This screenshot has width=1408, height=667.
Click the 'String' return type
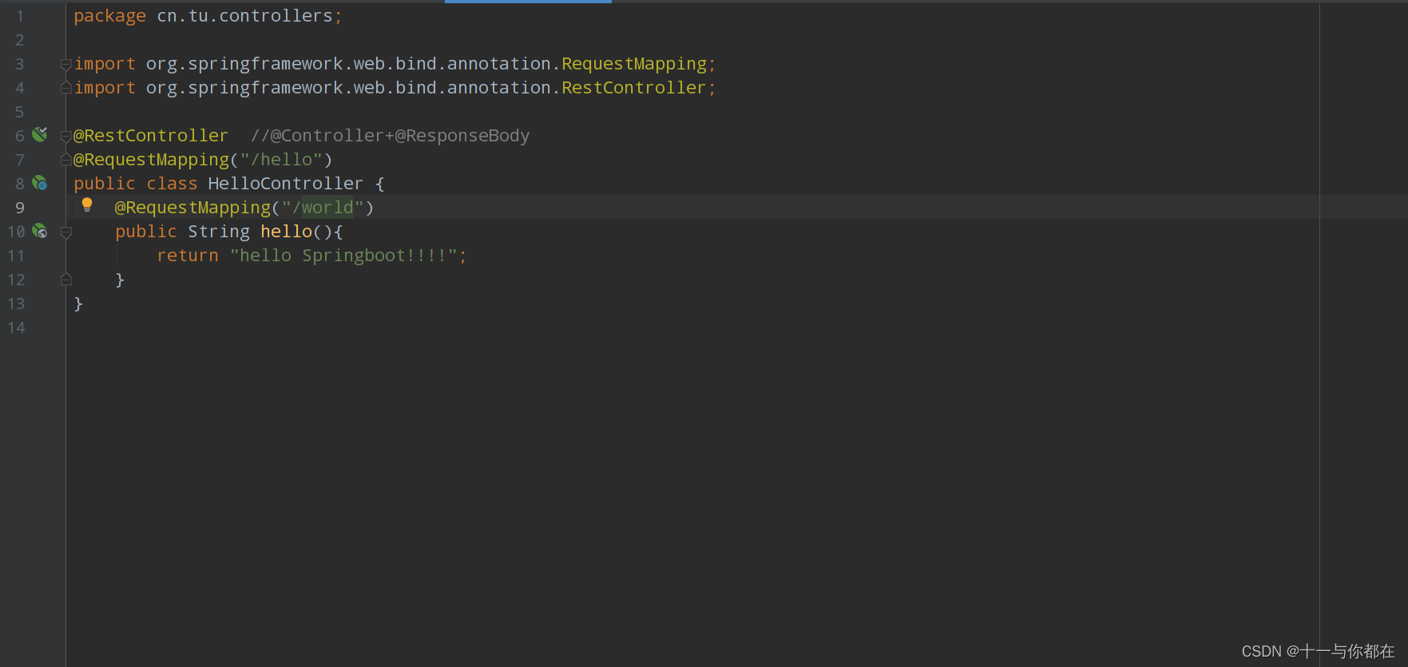219,232
